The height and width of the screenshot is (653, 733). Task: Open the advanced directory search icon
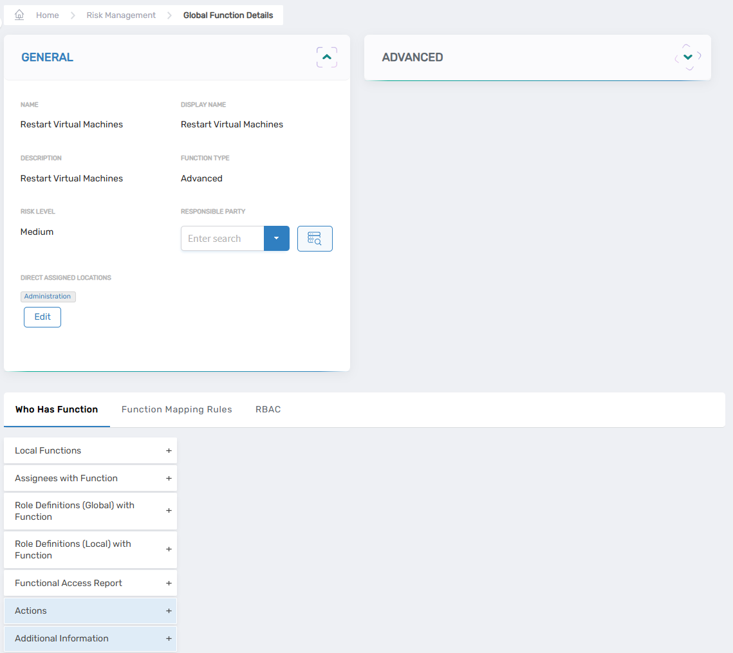click(x=315, y=238)
